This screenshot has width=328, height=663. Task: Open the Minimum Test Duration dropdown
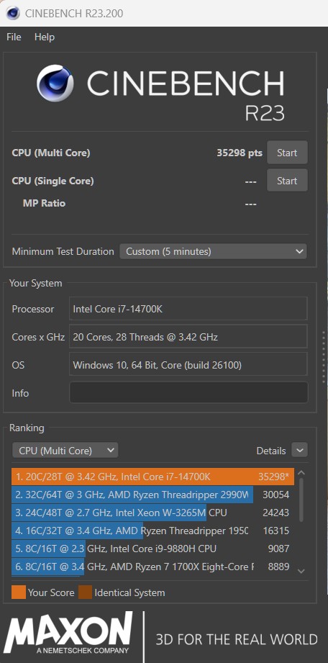tap(213, 251)
